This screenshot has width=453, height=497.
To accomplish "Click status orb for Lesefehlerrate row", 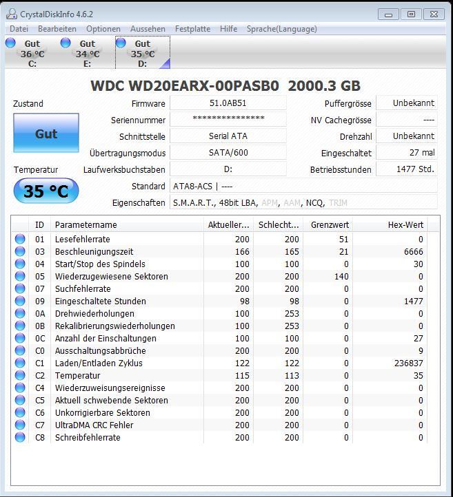I will point(20,239).
